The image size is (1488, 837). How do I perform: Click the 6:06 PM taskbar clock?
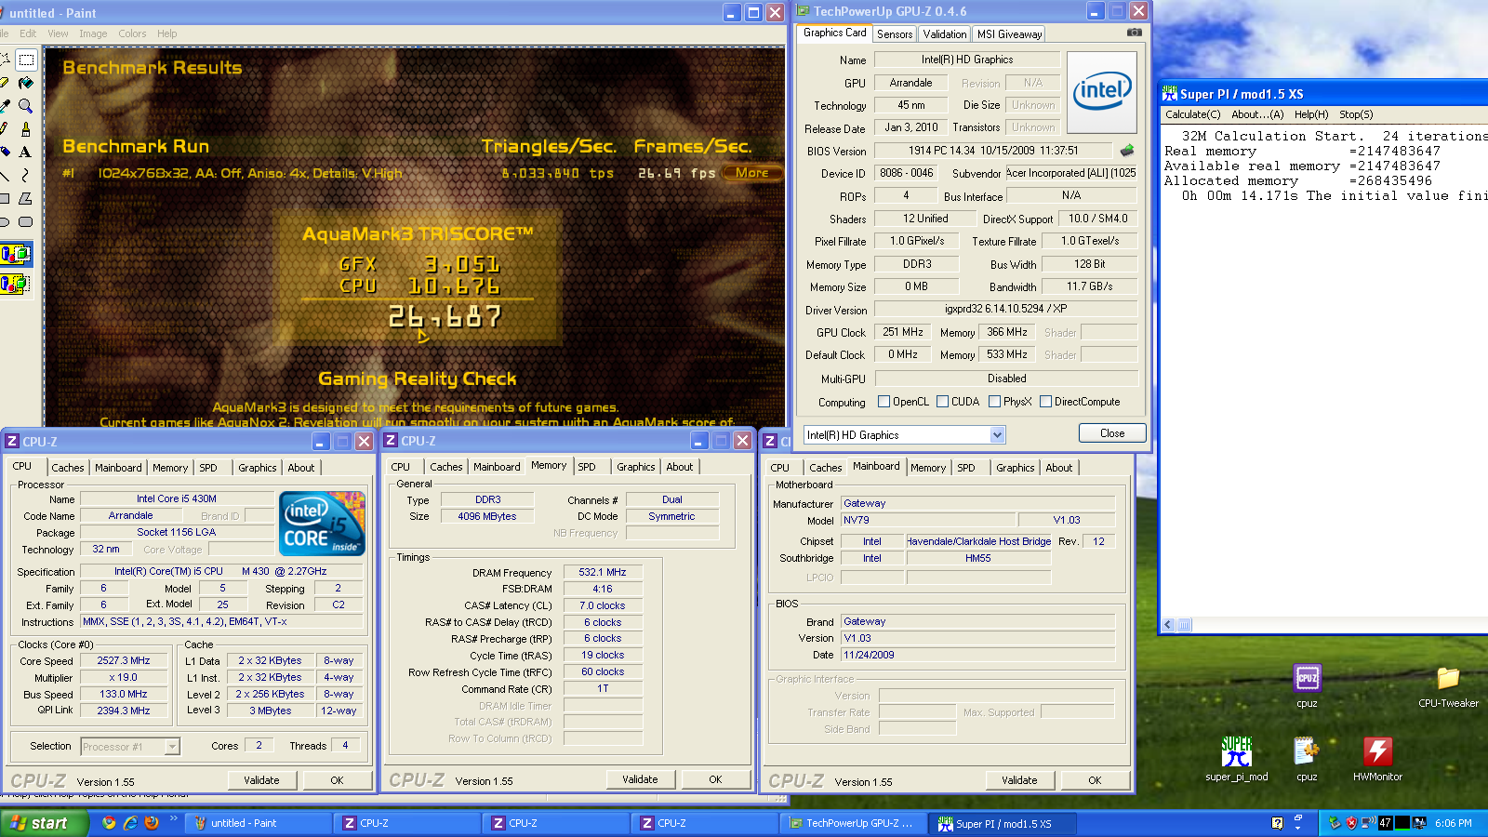coord(1454,823)
